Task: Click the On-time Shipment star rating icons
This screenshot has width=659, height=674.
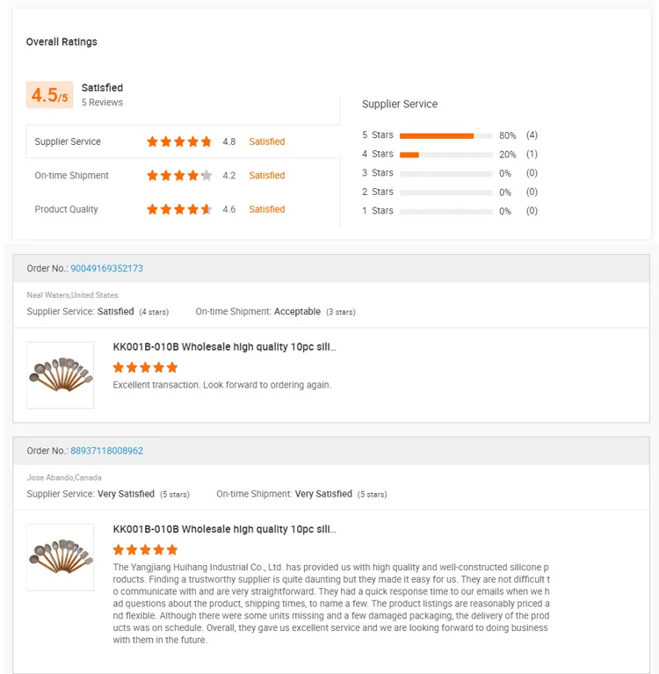Action: (x=179, y=176)
